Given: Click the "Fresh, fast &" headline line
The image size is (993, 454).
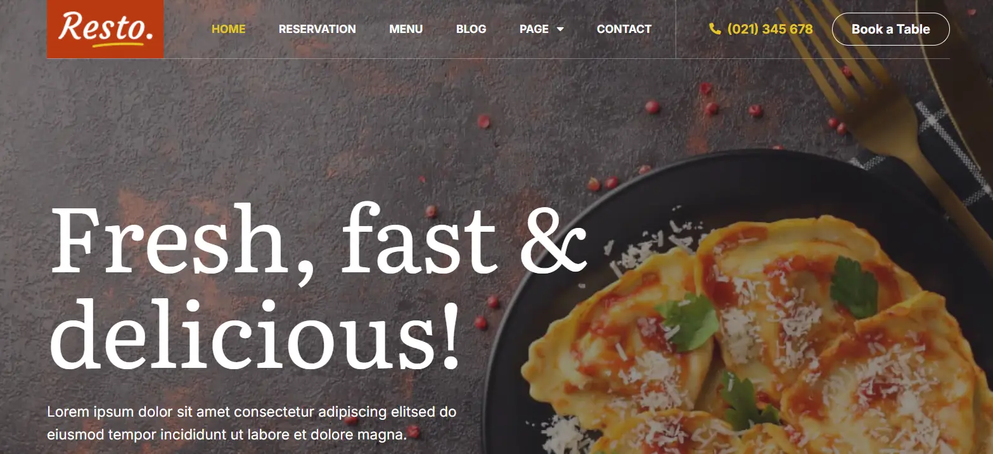Looking at the screenshot, I should 319,241.
